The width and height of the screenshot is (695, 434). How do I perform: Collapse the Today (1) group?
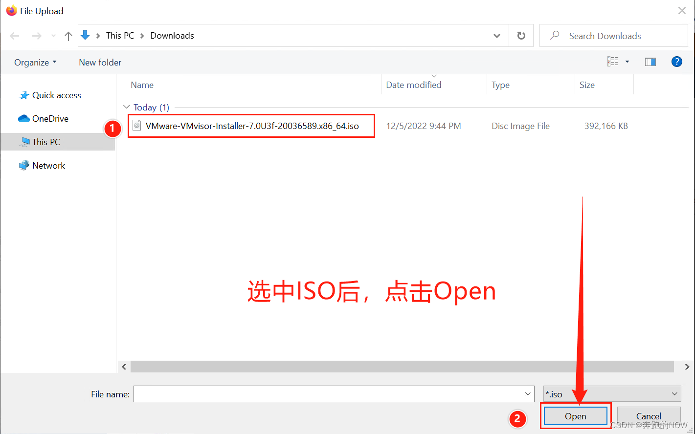pyautogui.click(x=127, y=107)
